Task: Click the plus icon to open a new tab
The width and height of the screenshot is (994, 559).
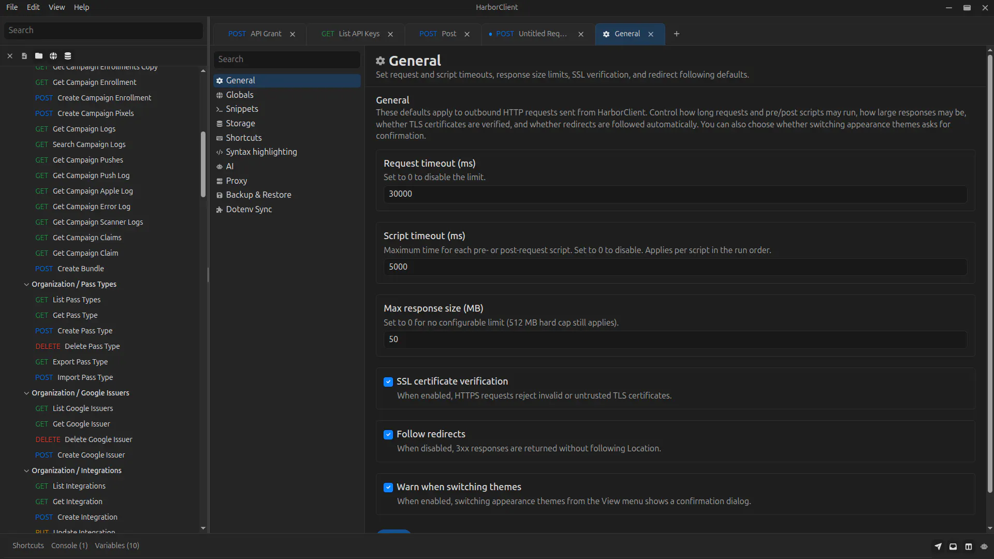Action: point(677,34)
